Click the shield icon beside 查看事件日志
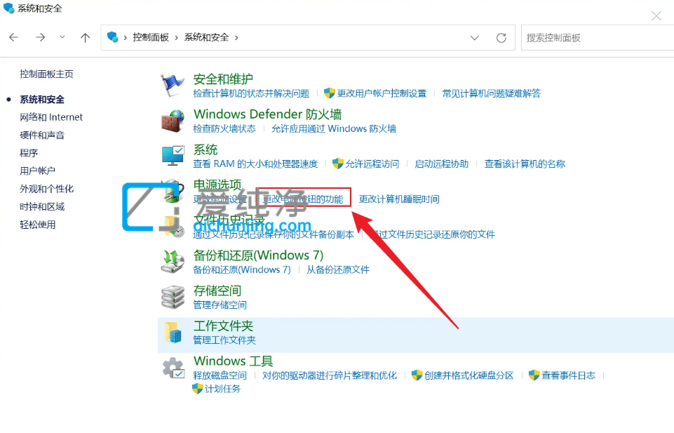Image resolution: width=674 pixels, height=433 pixels. [x=534, y=375]
